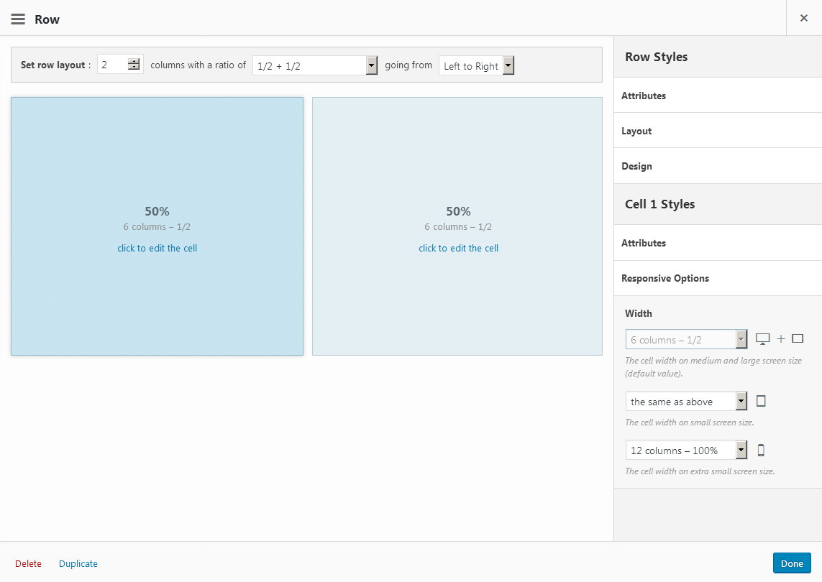Viewport: 822px width, 582px height.
Task: Collapse the Responsive Options section
Action: tap(718, 278)
